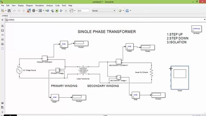Click the SINGLE PHASE TRANSFORMER title annotation
The image size is (206, 116).
coord(107,32)
